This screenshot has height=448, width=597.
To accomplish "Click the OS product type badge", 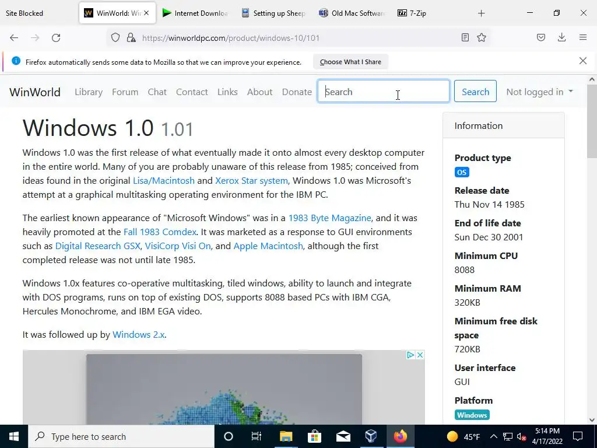I will [x=462, y=172].
